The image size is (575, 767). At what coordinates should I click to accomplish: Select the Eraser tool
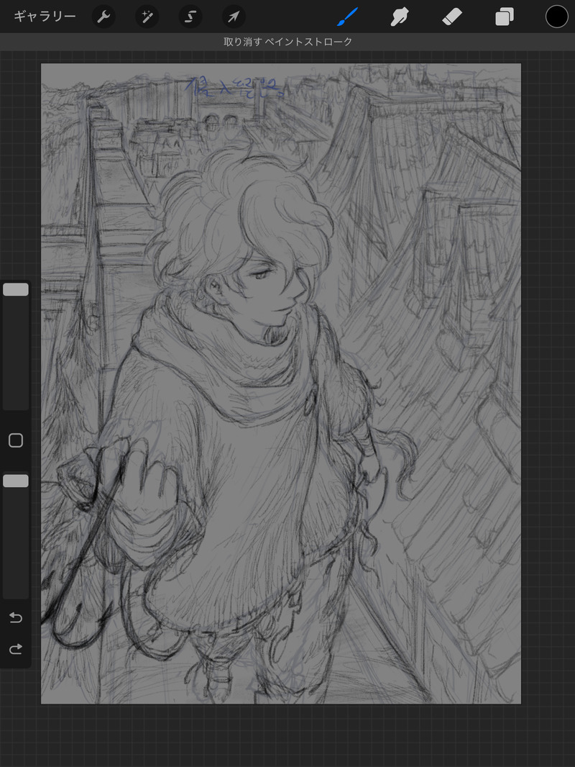pyautogui.click(x=452, y=17)
